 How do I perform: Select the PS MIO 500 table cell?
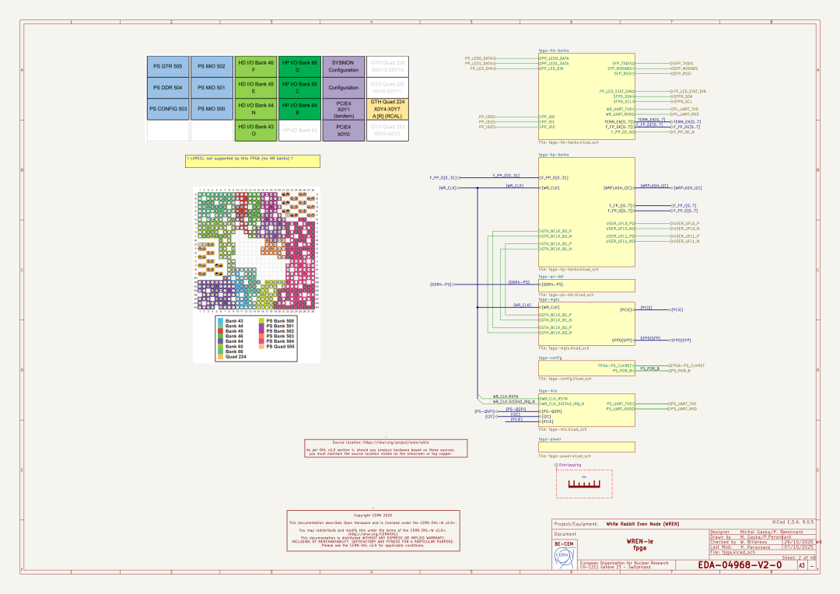tap(212, 109)
